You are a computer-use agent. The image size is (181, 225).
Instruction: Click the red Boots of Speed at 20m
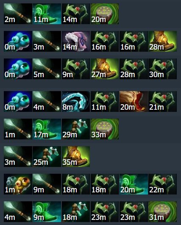click(x=134, y=101)
